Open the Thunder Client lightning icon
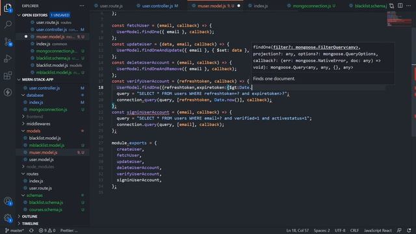Image resolution: width=416 pixels, height=234 pixels. click(8, 92)
